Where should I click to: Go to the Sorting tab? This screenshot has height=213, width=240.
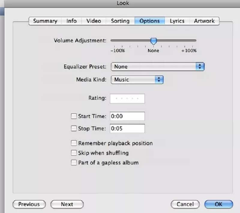point(120,21)
